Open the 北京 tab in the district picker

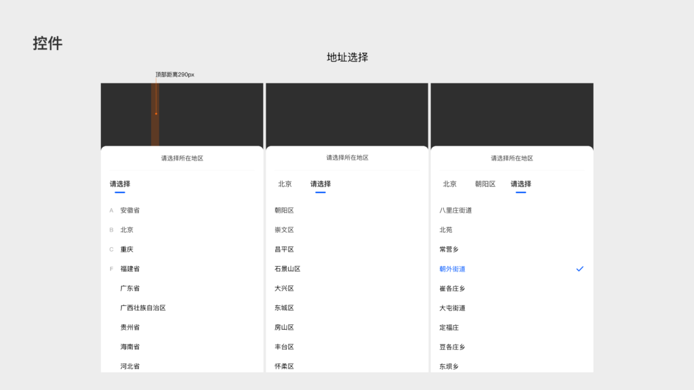285,184
